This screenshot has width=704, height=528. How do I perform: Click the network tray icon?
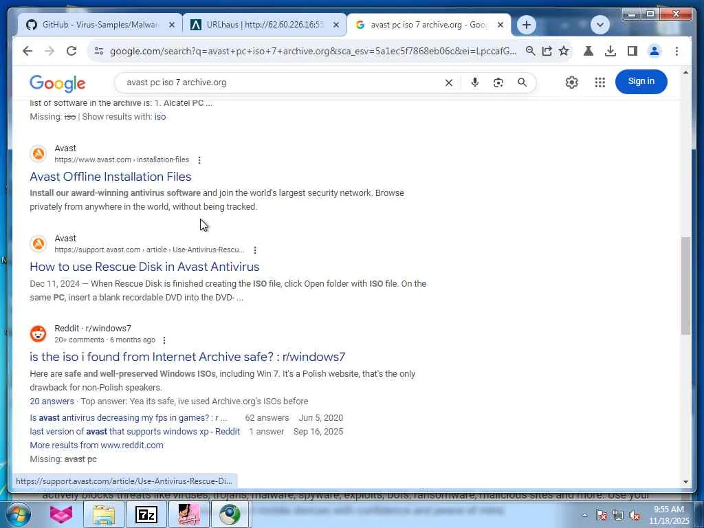618,516
